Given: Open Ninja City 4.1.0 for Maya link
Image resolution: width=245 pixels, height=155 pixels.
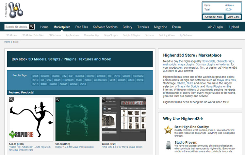Looking at the screenshot, I should click(x=122, y=147).
